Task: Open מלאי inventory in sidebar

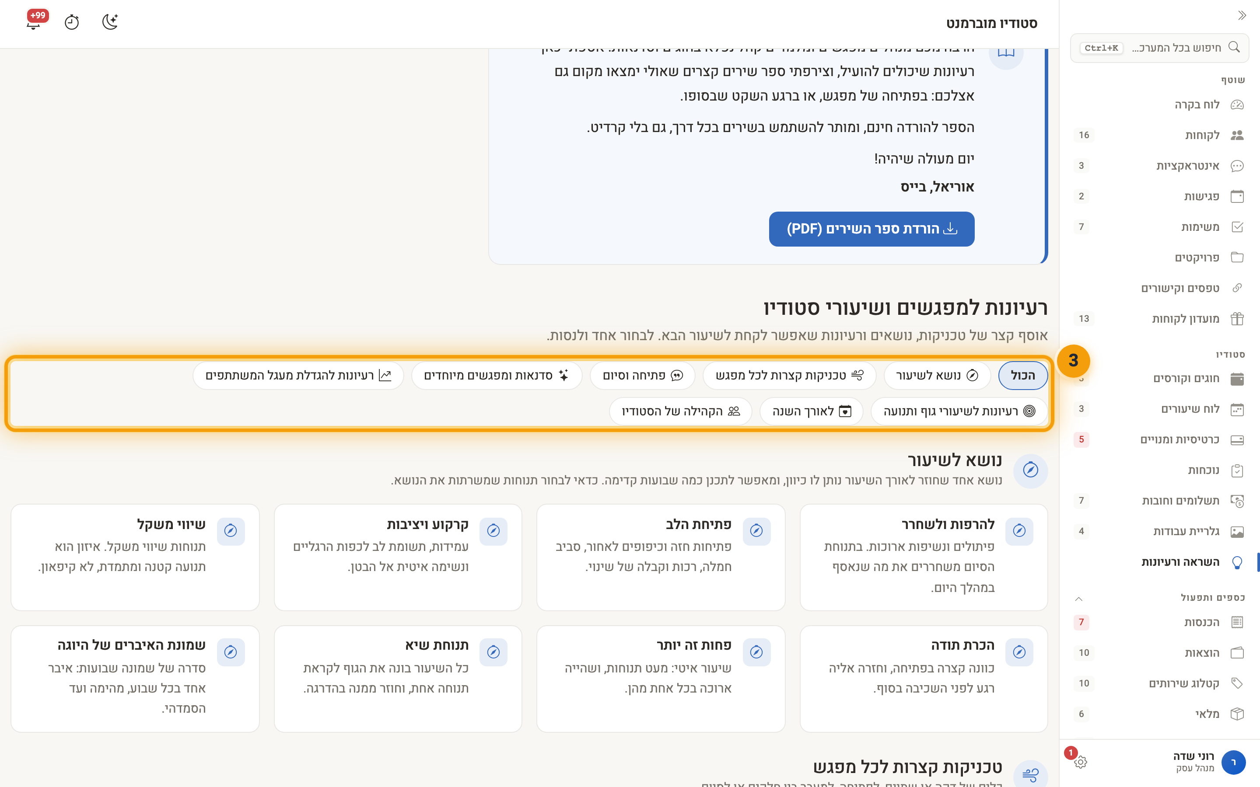Action: coord(1159,714)
